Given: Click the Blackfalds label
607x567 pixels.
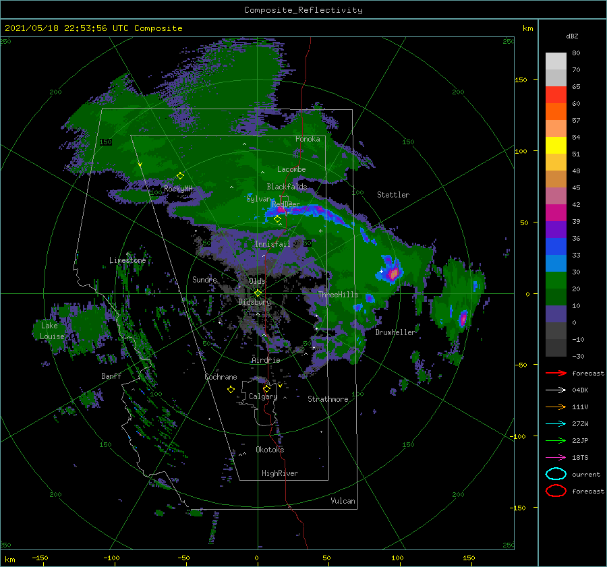Looking at the screenshot, I should pos(287,187).
